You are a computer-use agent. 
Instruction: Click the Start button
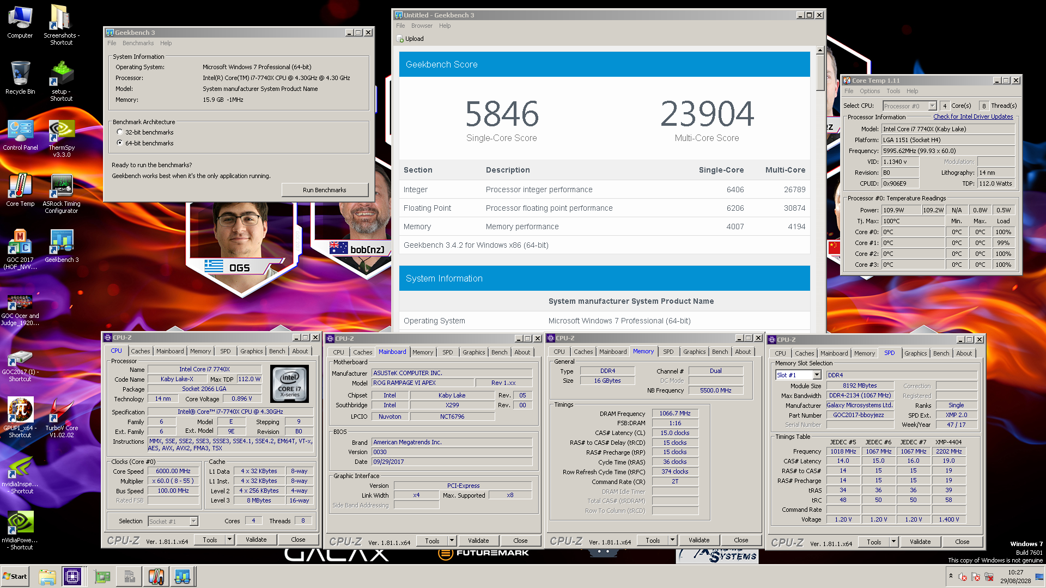pos(15,577)
